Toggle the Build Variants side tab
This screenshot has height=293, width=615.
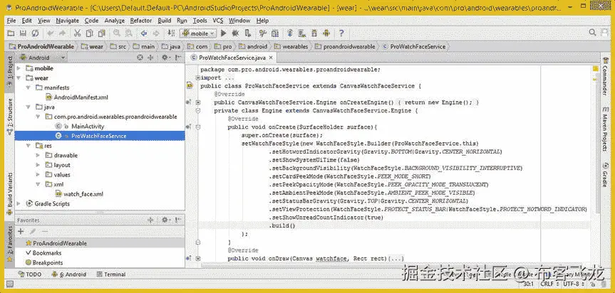pyautogui.click(x=10, y=195)
